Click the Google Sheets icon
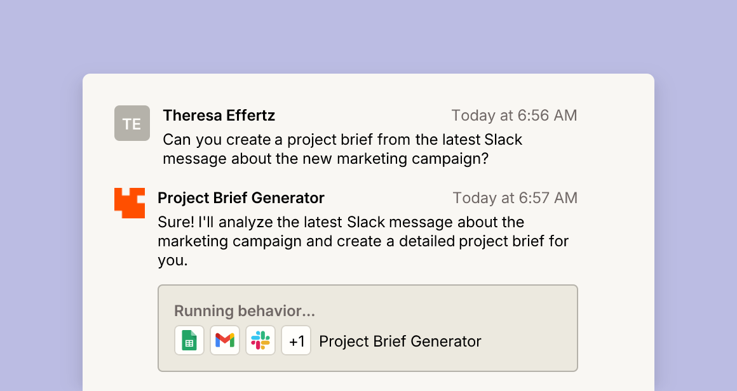This screenshot has height=391, width=737. pyautogui.click(x=189, y=340)
